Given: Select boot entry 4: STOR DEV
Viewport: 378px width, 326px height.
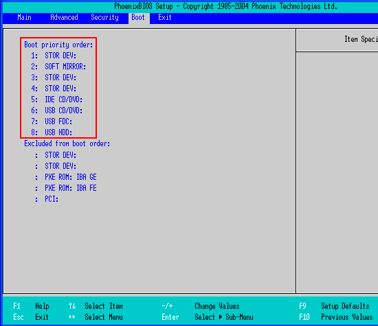Looking at the screenshot, I should [x=54, y=89].
